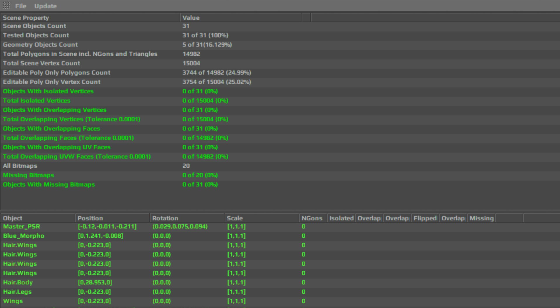Click the Isolated column header
560x308 pixels.
(341, 218)
